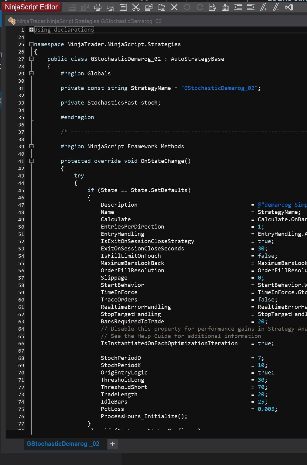Click the Cut scissors icon
The image size is (307, 465).
136,7
